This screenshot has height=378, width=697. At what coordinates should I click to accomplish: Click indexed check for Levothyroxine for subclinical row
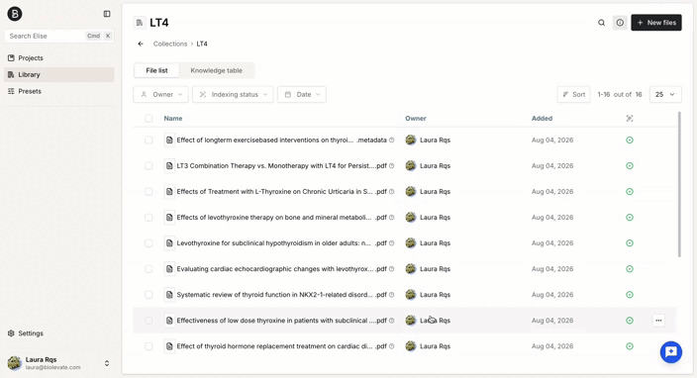(630, 243)
